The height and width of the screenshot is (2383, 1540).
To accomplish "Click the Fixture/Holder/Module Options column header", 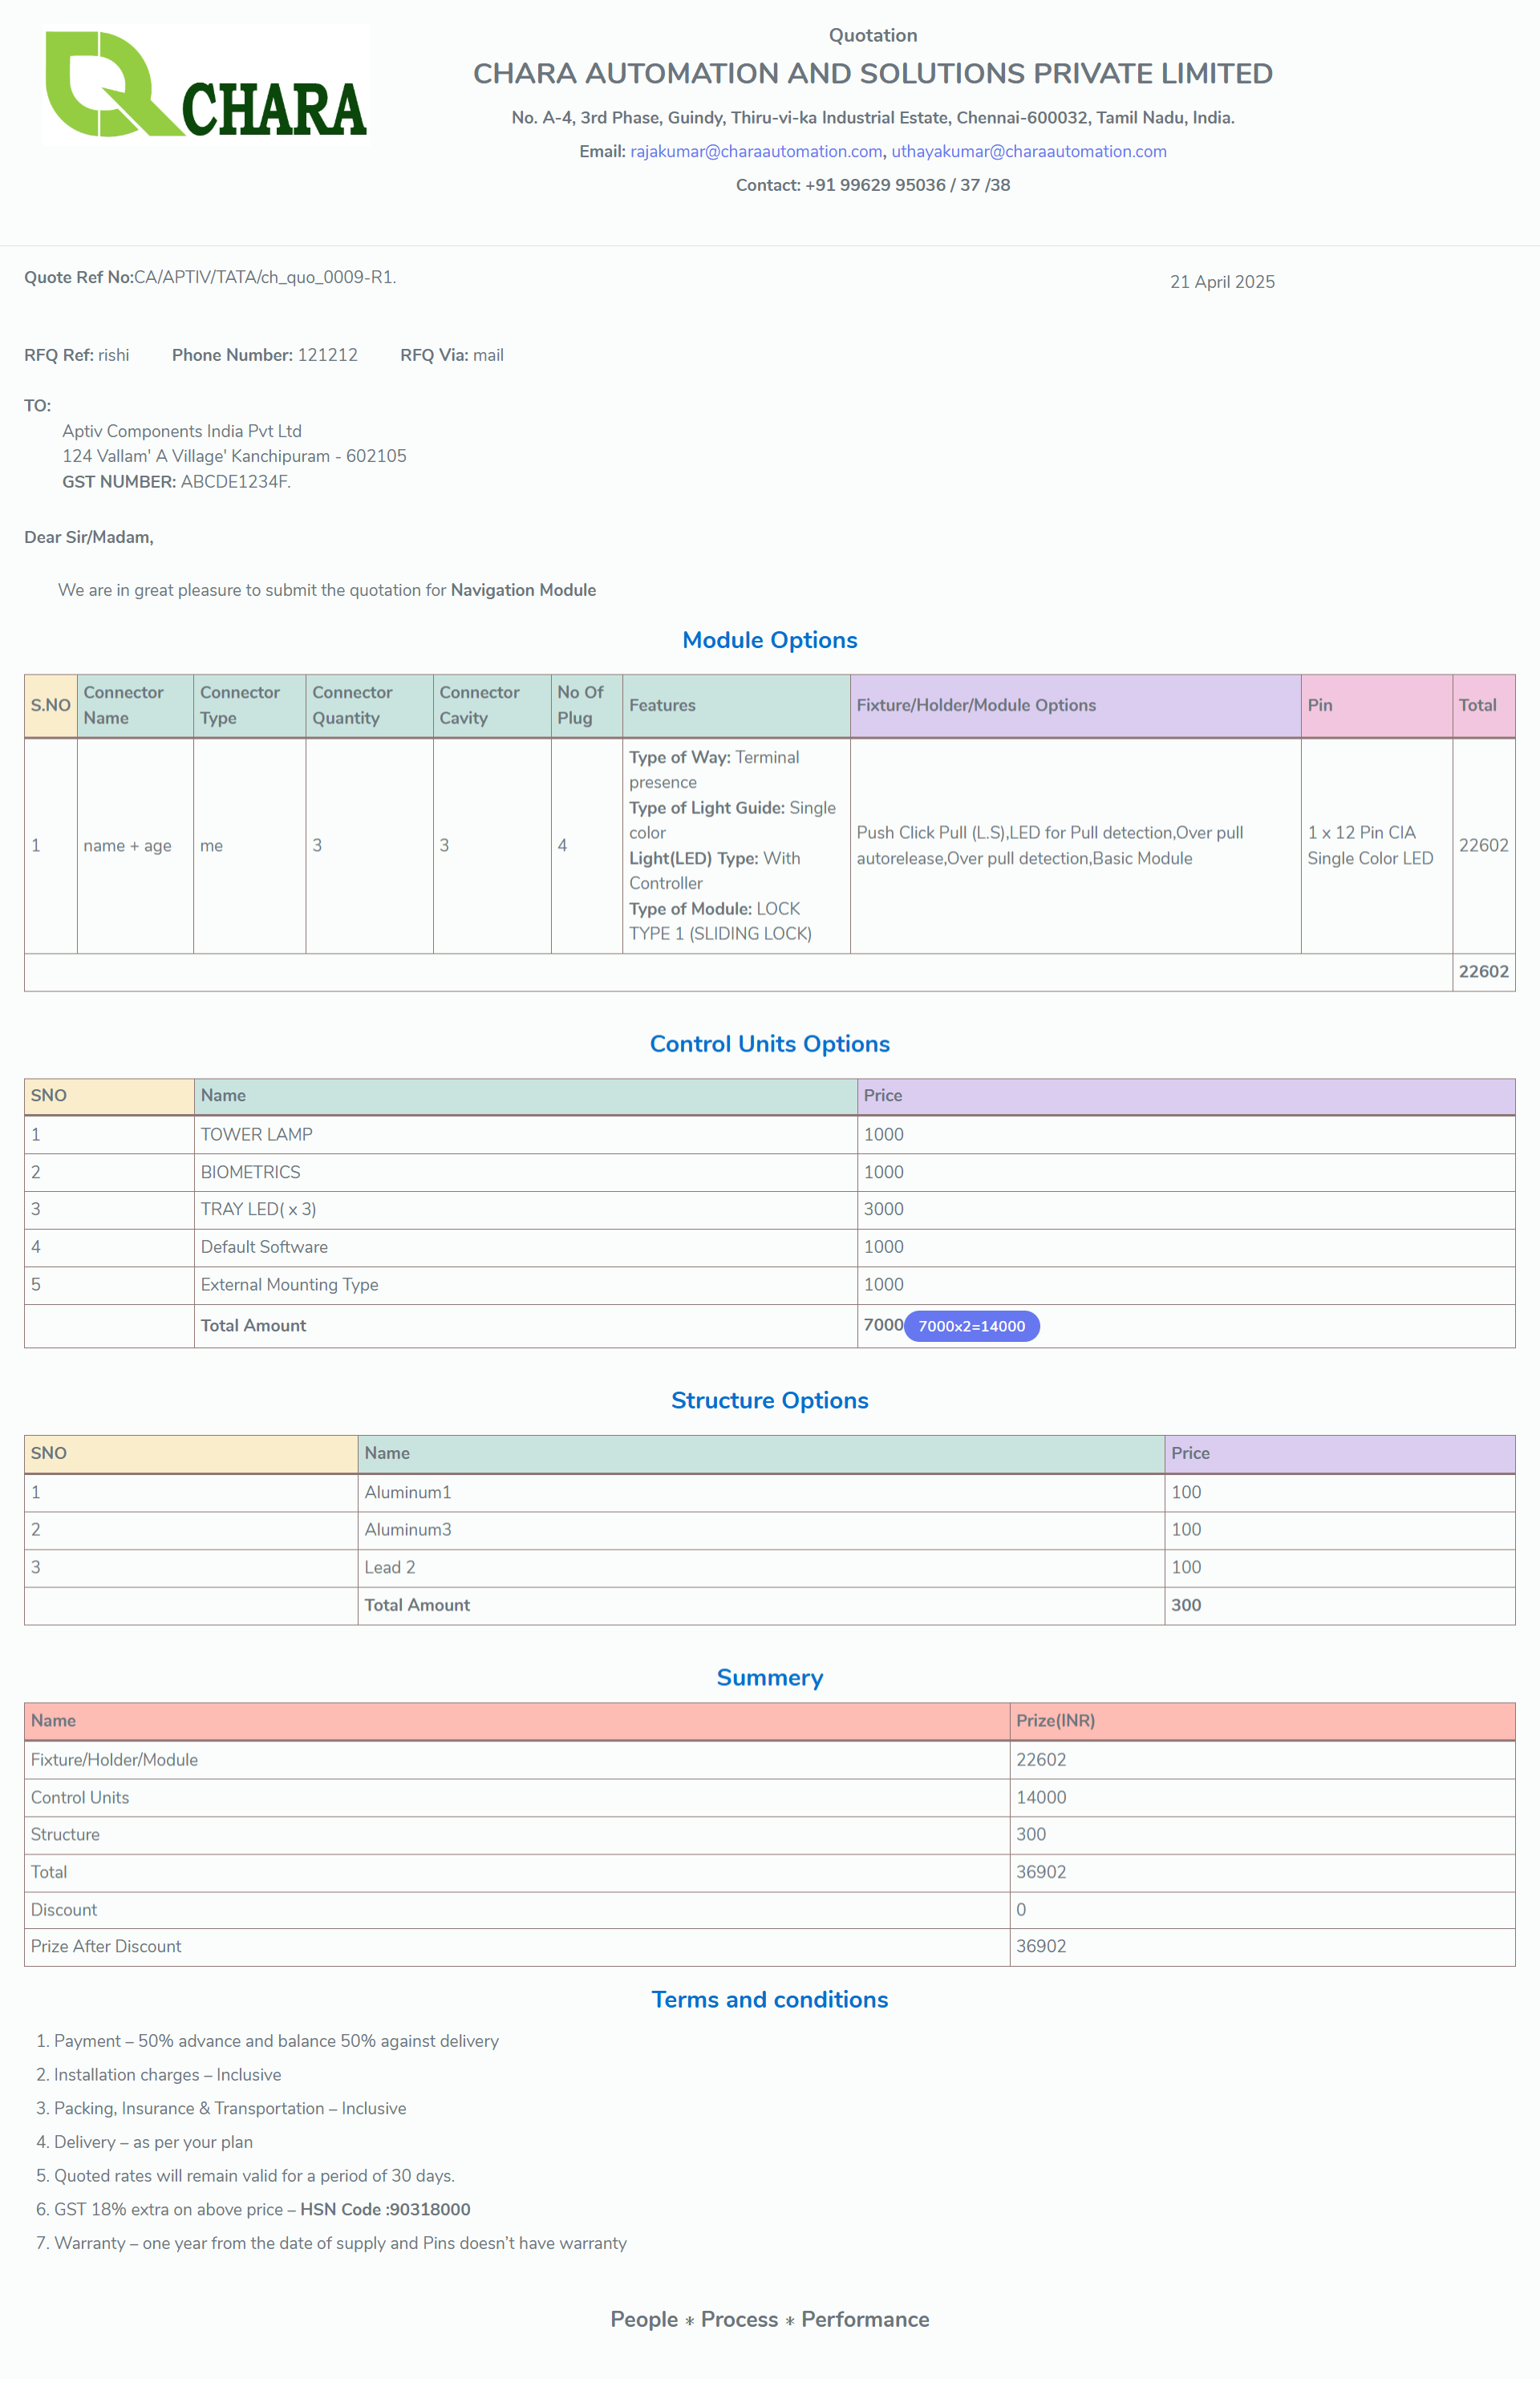I will point(976,705).
